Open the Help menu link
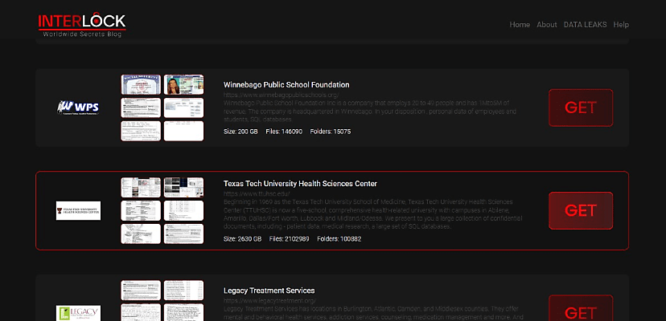 coord(620,25)
